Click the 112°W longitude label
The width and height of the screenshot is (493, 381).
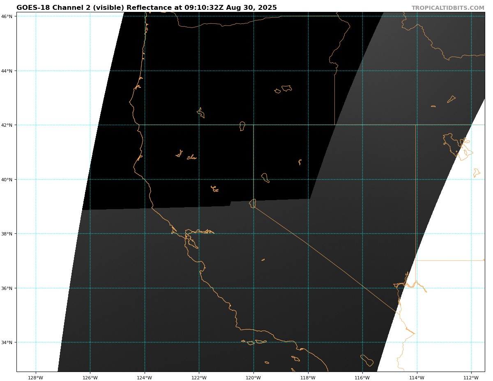coord(471,378)
